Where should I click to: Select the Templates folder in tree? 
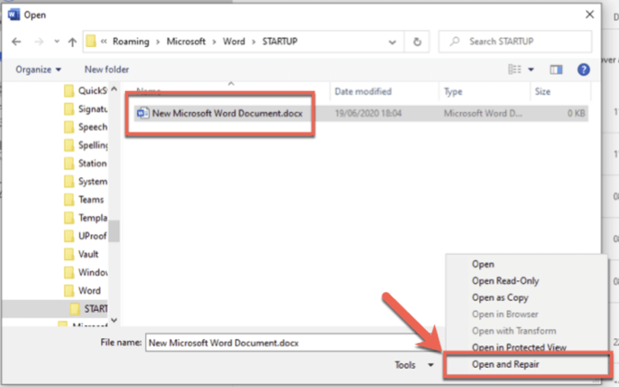coord(92,218)
